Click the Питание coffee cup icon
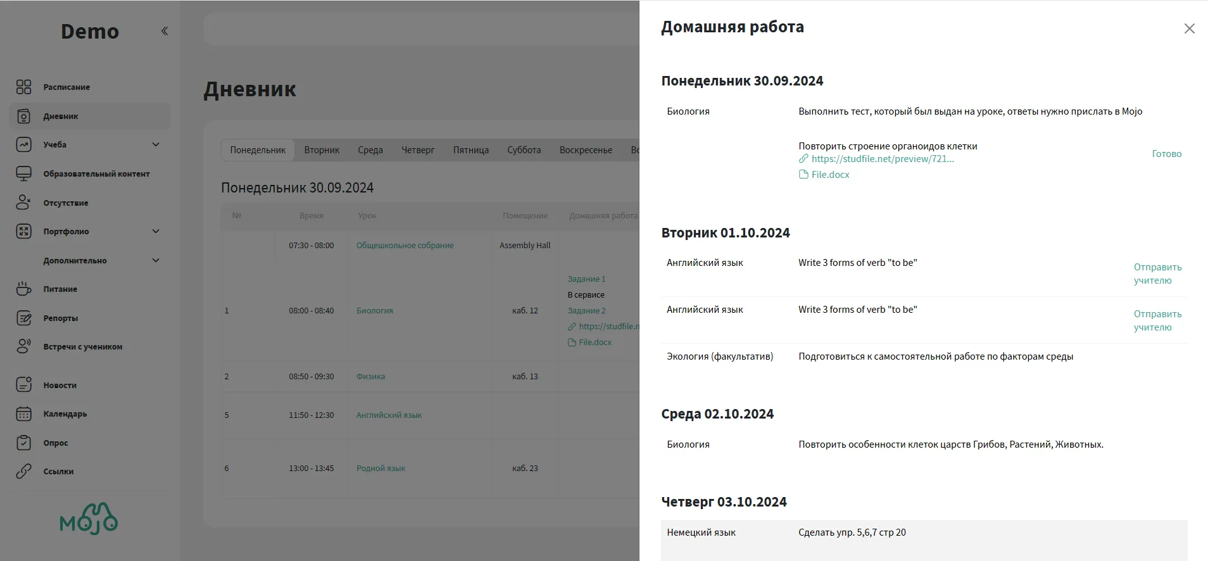 coord(23,289)
